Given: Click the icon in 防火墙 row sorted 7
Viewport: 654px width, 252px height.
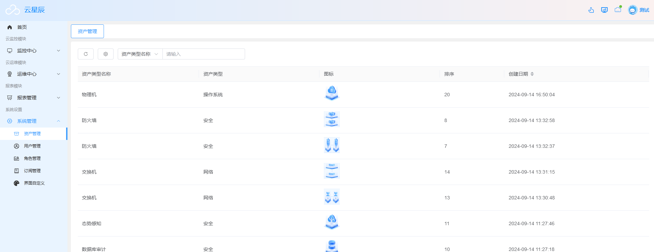Looking at the screenshot, I should pos(332,145).
